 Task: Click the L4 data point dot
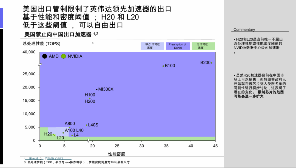coord(72,135)
